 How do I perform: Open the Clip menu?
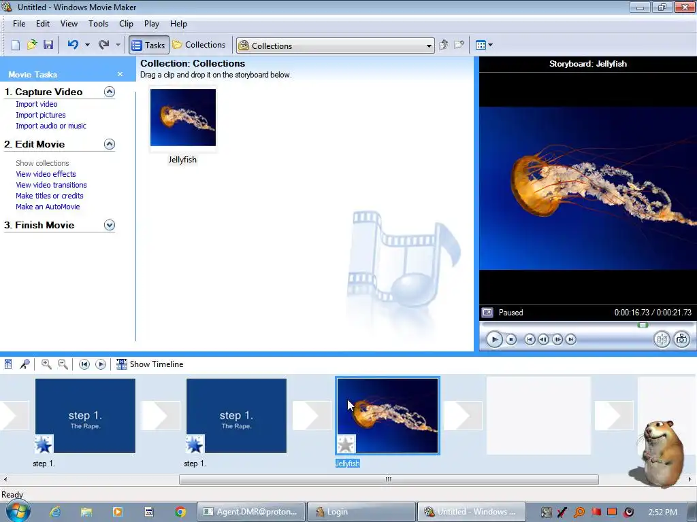126,24
